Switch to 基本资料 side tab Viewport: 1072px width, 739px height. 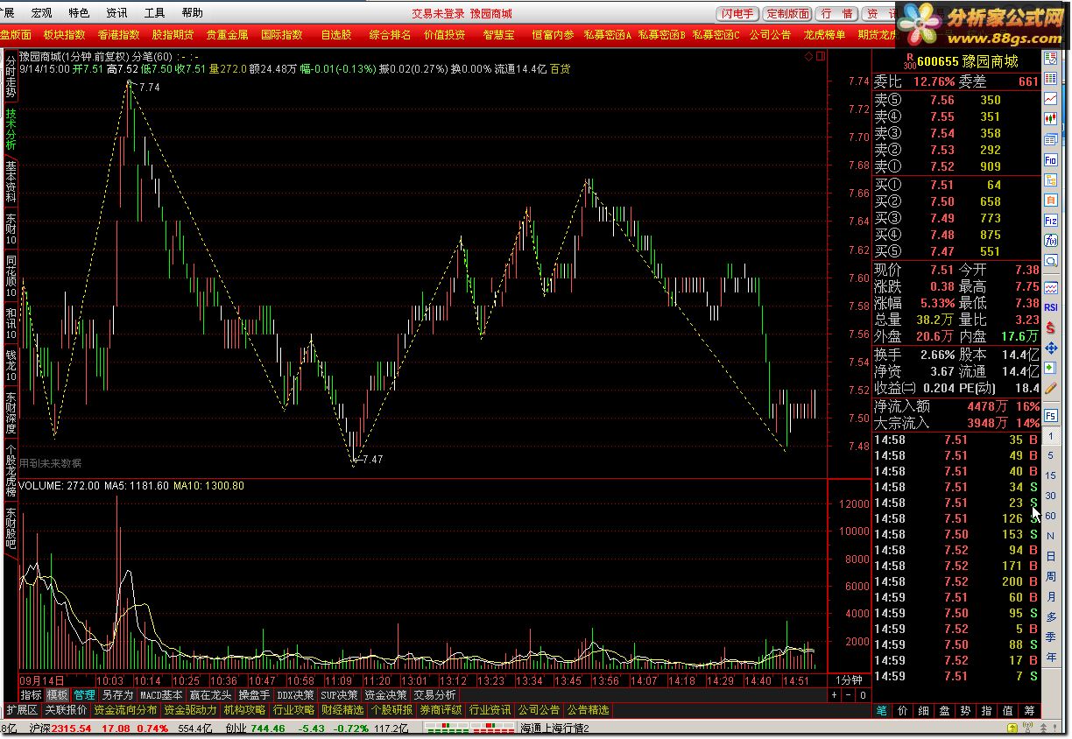(11, 182)
